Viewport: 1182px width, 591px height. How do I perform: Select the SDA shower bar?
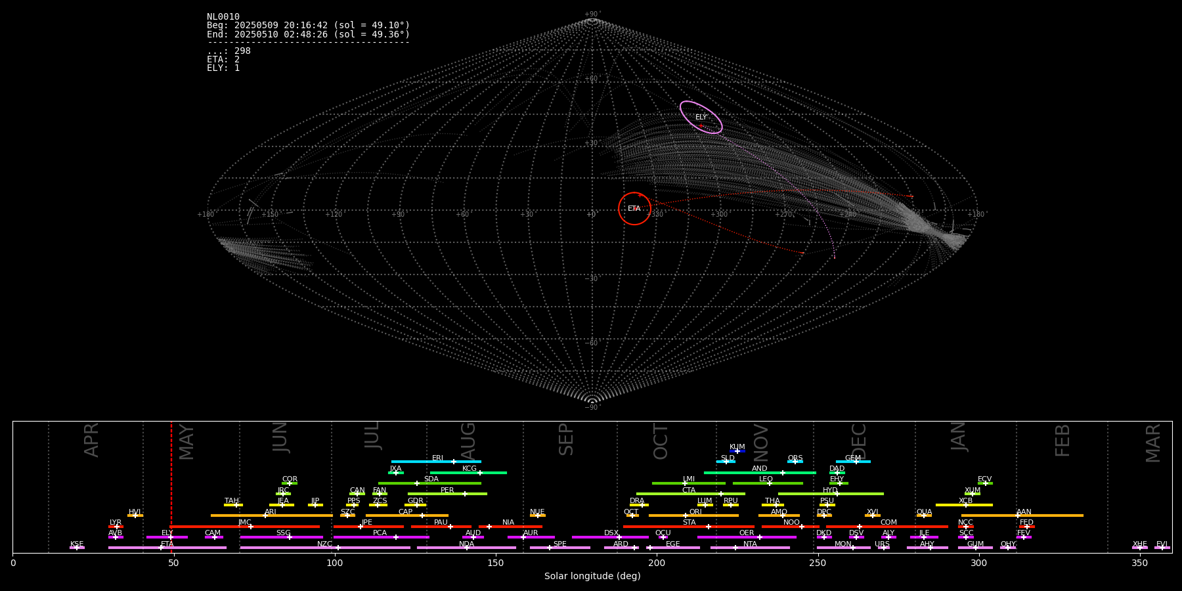(429, 483)
